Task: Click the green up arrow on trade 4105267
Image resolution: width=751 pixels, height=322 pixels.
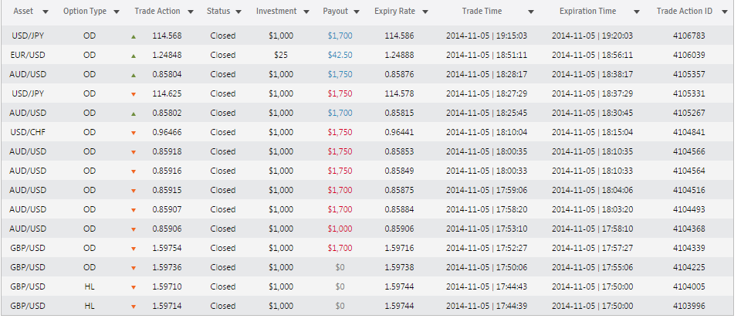Action: click(x=134, y=114)
